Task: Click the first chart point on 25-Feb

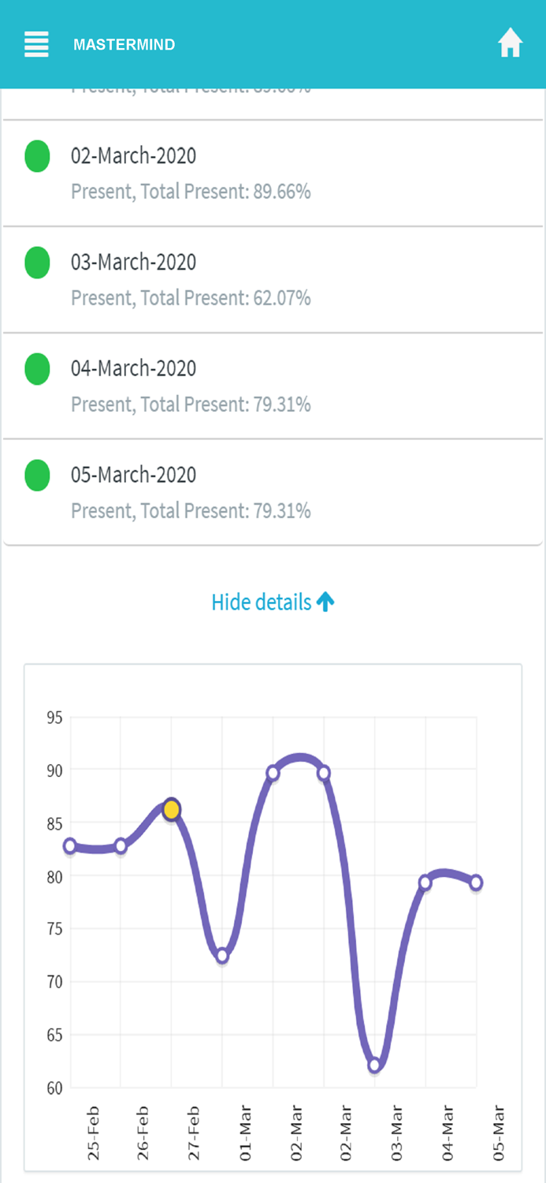Action: click(x=70, y=846)
